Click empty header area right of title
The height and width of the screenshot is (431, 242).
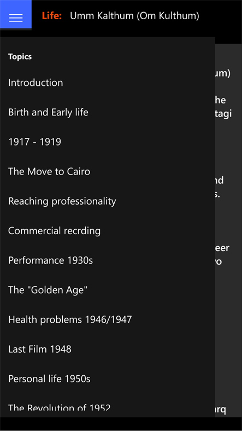click(220, 16)
